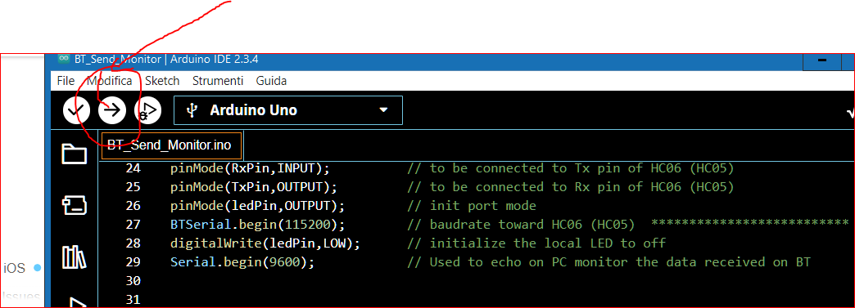Open the Sketchbook folder sidebar icon
855x308 pixels.
point(75,154)
